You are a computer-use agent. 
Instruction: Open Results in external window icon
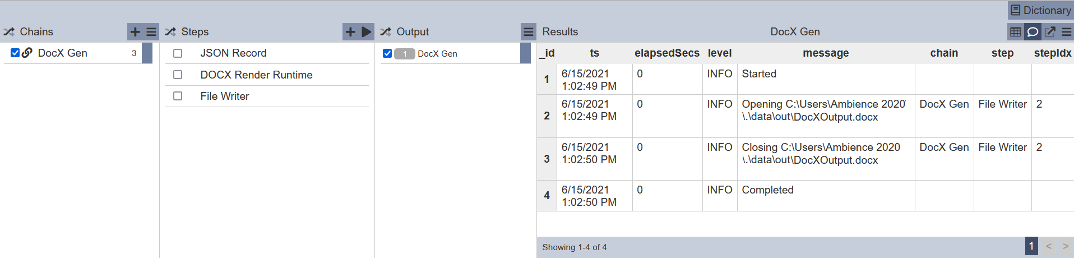(x=1050, y=32)
